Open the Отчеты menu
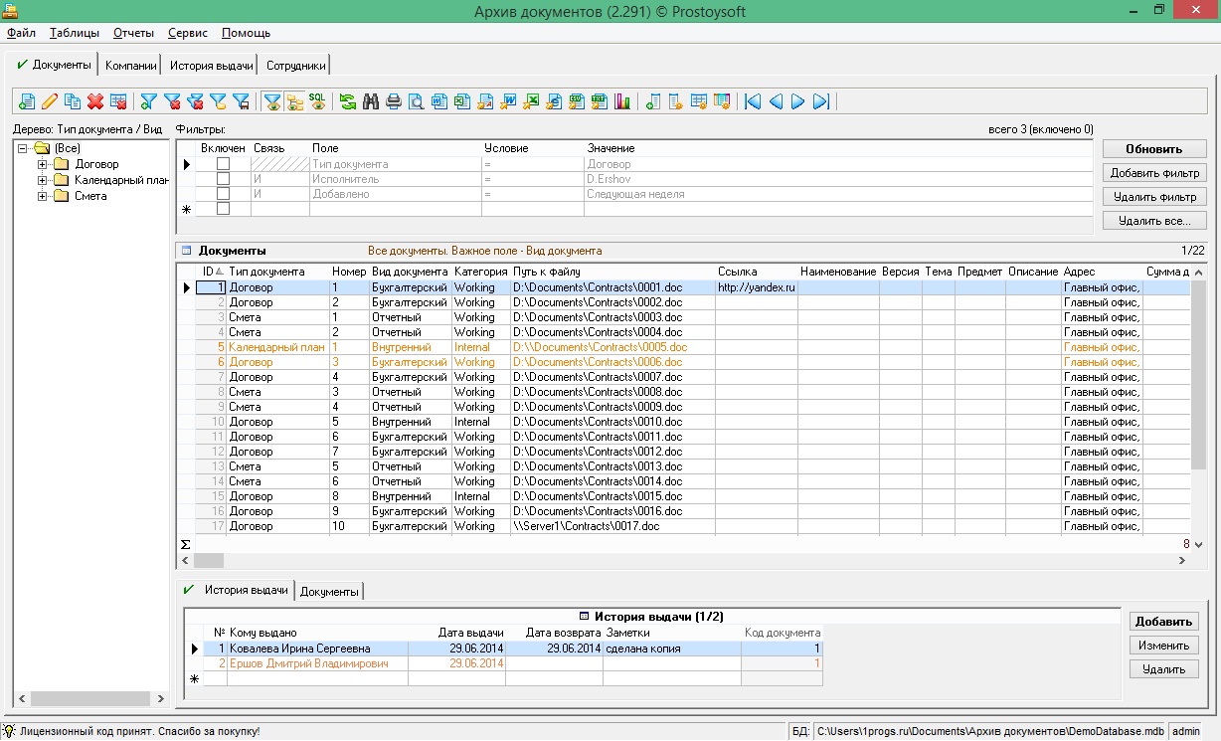 [133, 33]
